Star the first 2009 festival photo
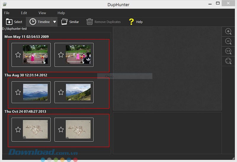 [18, 55]
